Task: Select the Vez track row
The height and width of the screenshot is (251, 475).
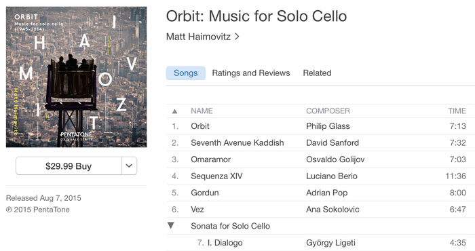Action: pyautogui.click(x=320, y=210)
